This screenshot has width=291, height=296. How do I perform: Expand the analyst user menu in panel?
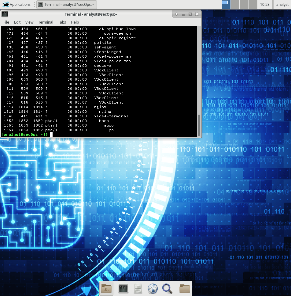282,4
